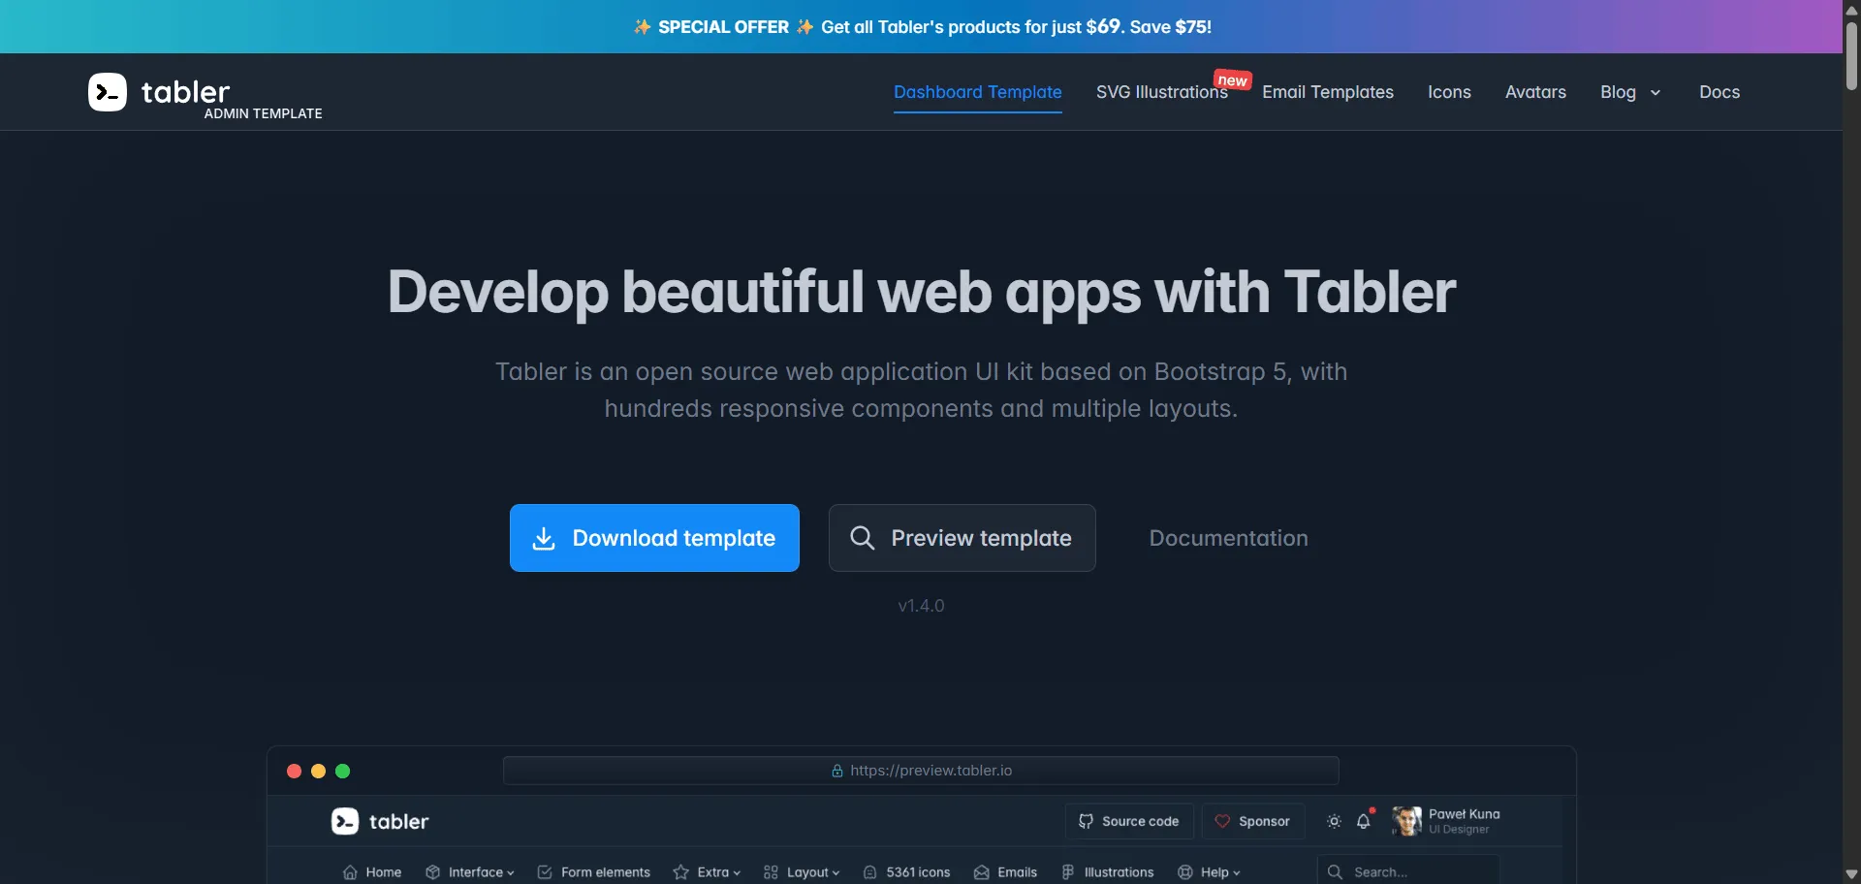
Task: Click the search magnifier in the preview search box
Action: pos(1336,872)
